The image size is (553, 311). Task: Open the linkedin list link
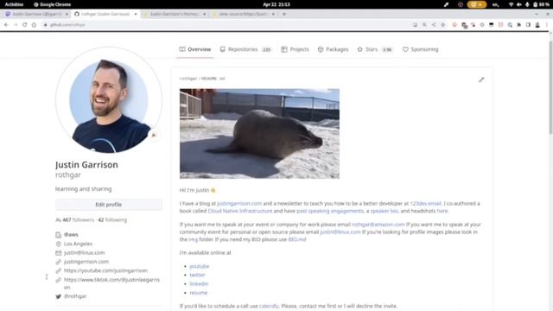[x=199, y=283]
